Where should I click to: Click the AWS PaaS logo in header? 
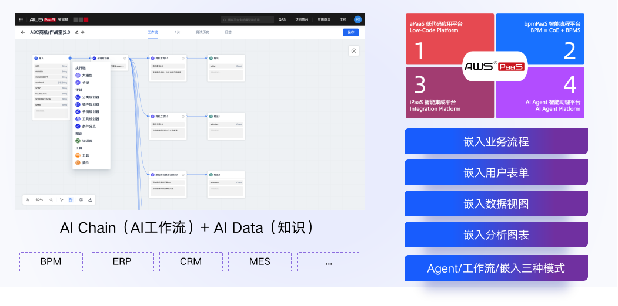pos(42,19)
